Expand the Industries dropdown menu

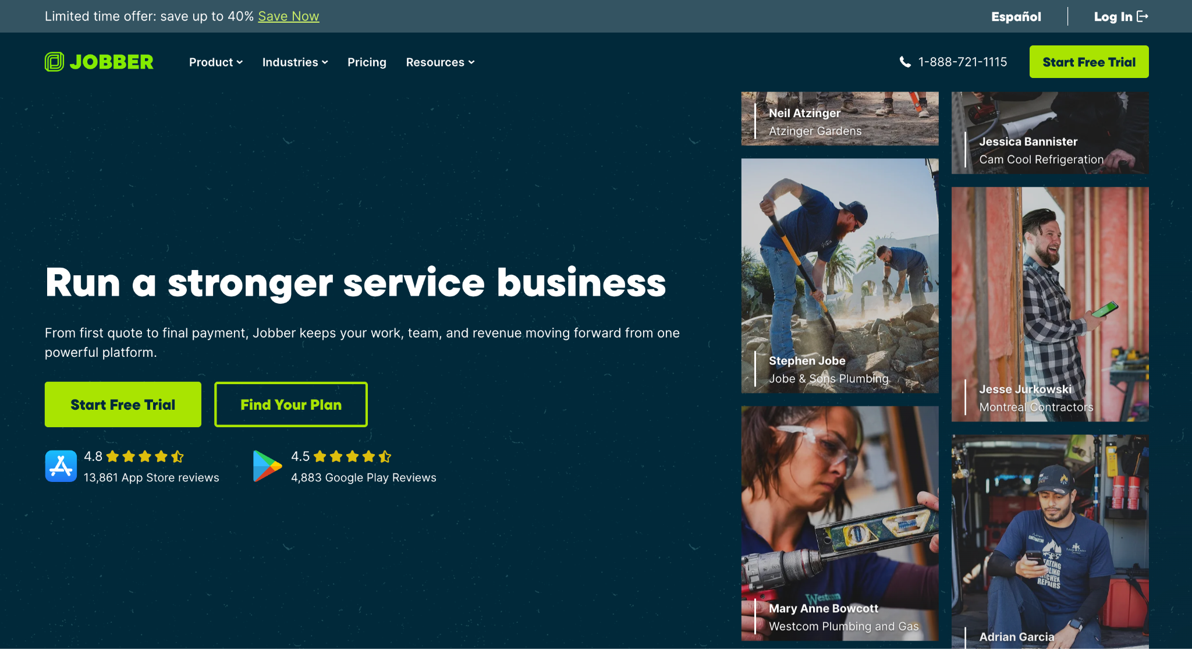(295, 62)
